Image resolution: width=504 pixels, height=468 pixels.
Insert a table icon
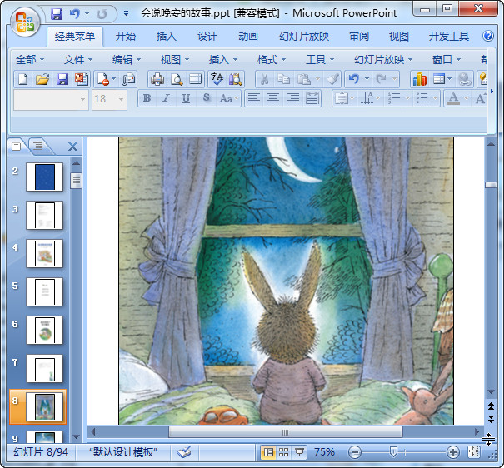pos(439,79)
